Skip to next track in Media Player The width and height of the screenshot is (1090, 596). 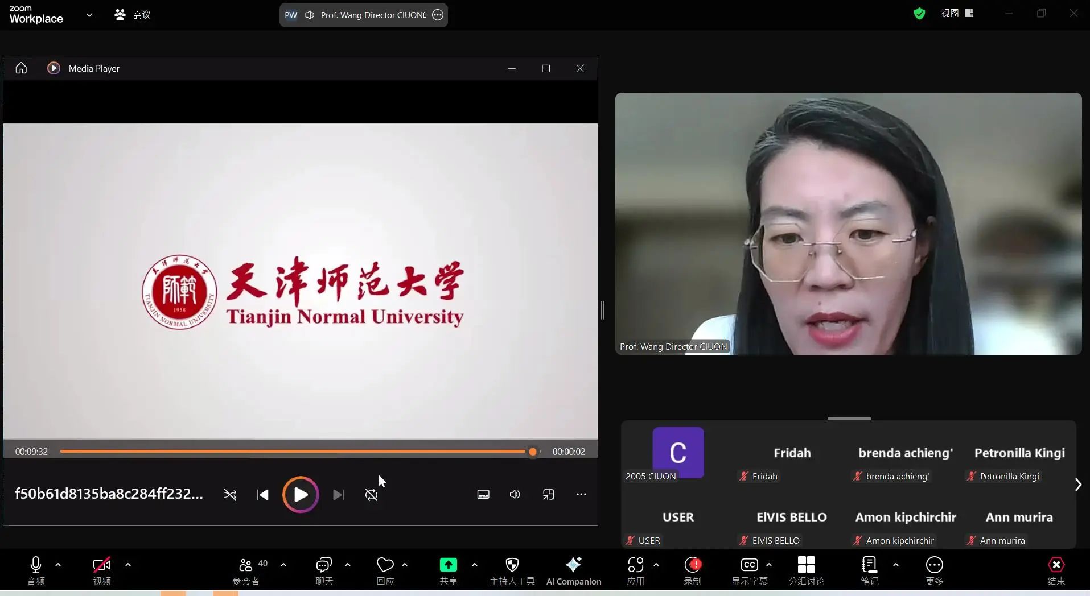click(338, 495)
